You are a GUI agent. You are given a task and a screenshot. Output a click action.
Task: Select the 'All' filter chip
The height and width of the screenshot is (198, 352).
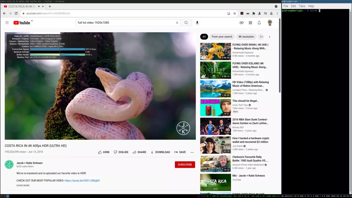point(204,36)
